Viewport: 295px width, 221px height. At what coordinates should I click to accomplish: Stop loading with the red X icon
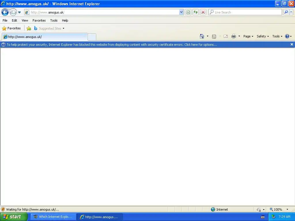[x=203, y=12]
